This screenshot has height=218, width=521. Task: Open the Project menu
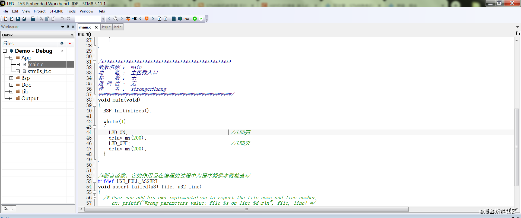40,11
